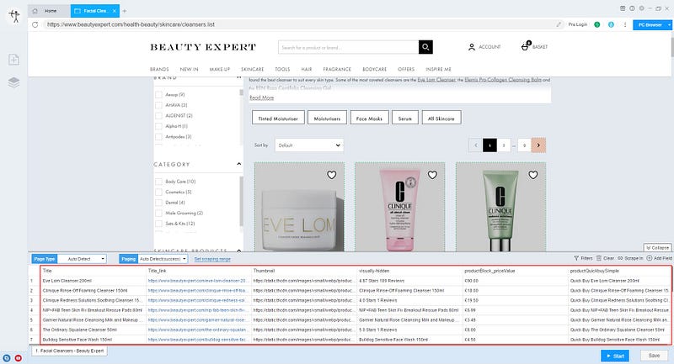Click Set scraping range link
The width and height of the screenshot is (674, 364).
tap(212, 259)
